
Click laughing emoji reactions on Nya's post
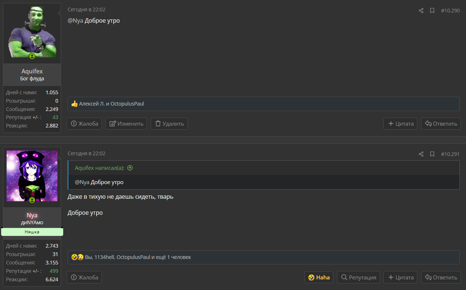(x=77, y=257)
